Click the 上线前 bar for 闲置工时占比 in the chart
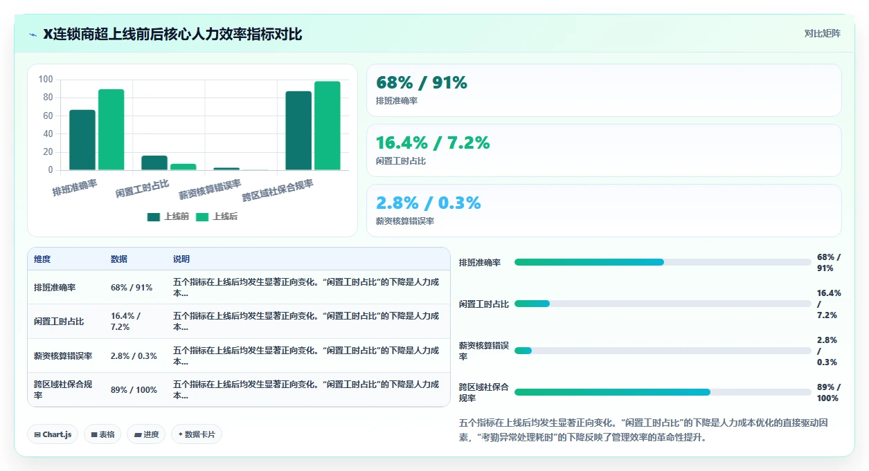 coord(154,163)
